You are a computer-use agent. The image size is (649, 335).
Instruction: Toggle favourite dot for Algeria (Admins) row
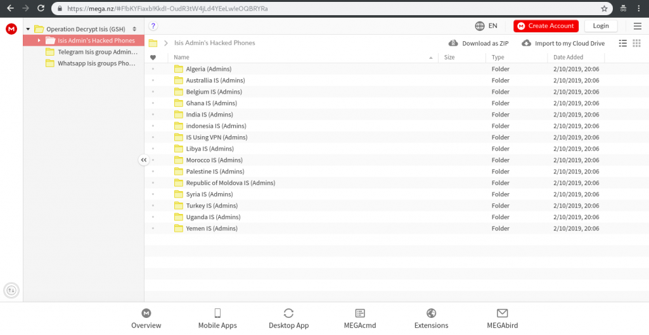153,69
